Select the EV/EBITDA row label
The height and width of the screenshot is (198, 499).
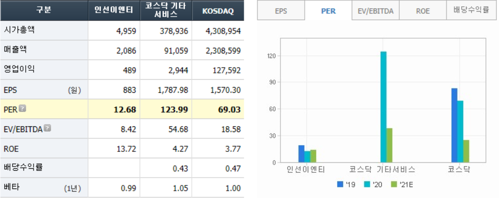point(23,129)
